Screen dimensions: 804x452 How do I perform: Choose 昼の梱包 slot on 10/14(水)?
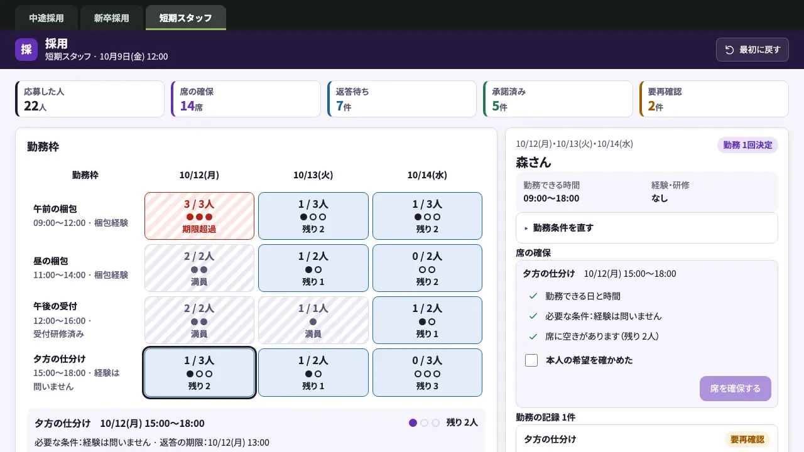coord(427,268)
